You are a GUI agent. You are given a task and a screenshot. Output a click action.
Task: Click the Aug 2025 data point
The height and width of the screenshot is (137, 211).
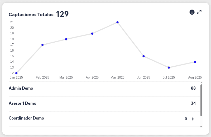point(195,62)
